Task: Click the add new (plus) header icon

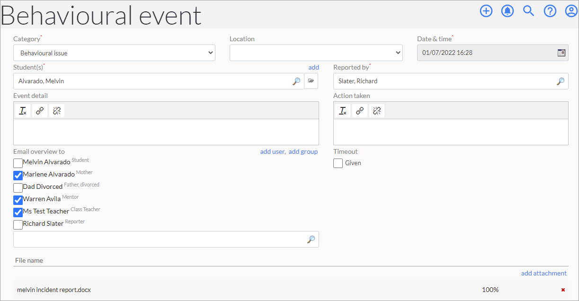Action: point(486,11)
